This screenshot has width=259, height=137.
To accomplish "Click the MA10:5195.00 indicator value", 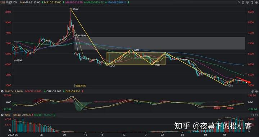I will click(x=53, y=3).
